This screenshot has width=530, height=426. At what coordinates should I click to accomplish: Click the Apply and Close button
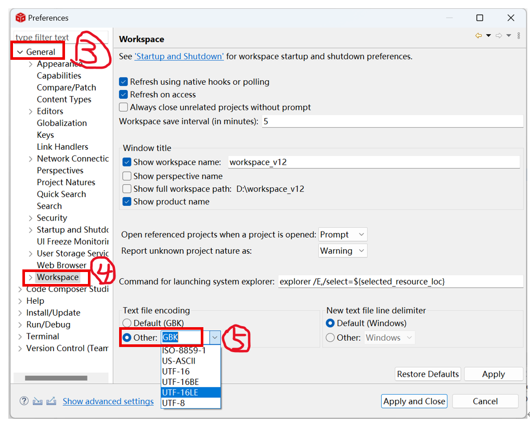pos(414,401)
